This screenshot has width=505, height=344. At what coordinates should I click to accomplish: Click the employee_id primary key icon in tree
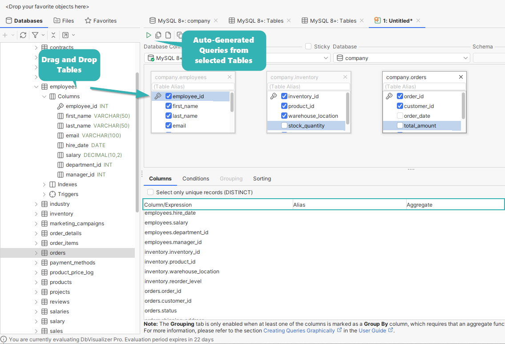point(60,106)
